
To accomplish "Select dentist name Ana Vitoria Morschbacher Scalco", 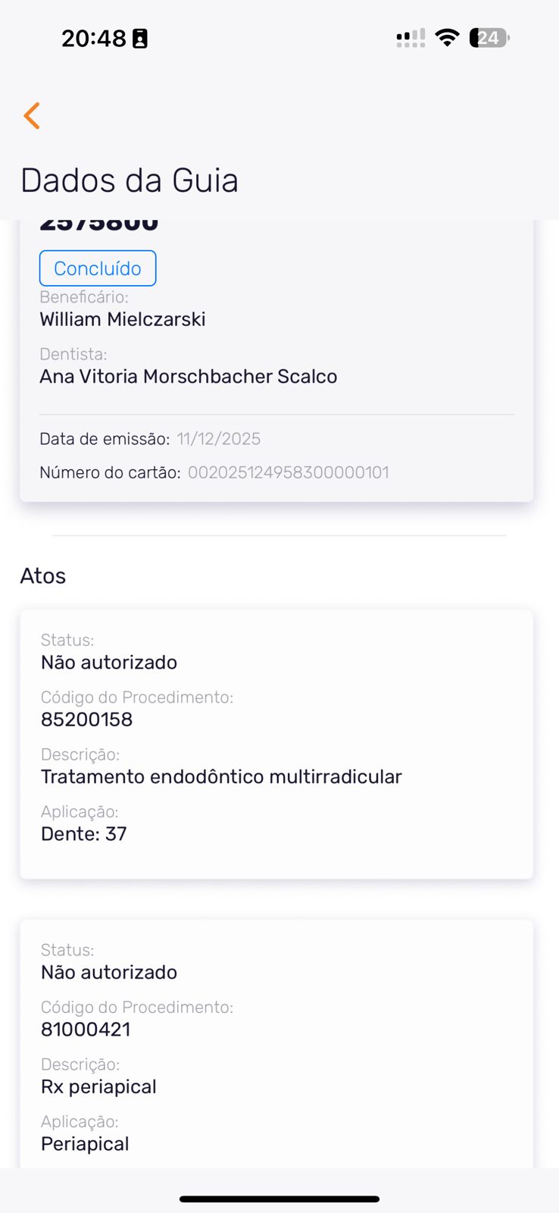I will tap(189, 377).
